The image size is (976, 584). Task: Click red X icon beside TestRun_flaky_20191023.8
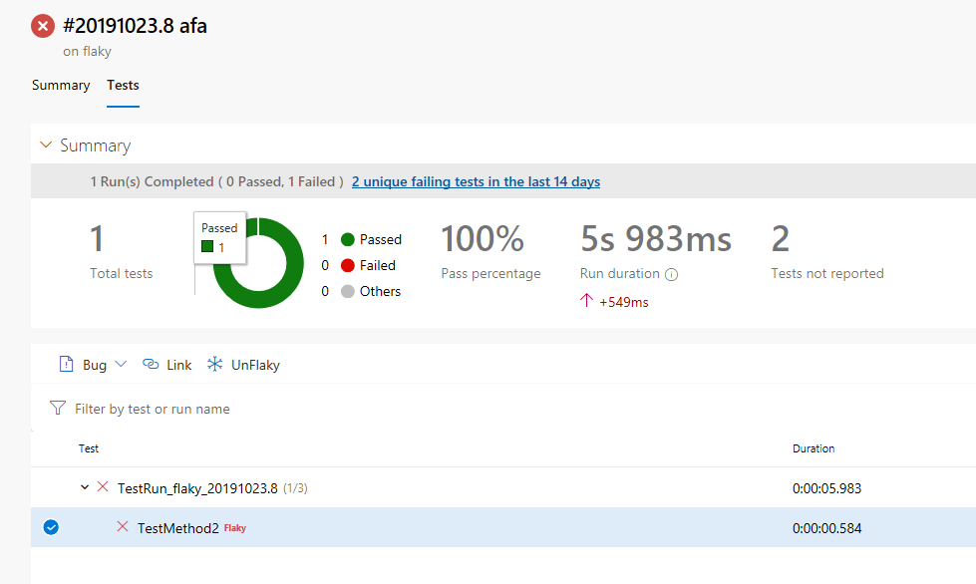pyautogui.click(x=103, y=486)
